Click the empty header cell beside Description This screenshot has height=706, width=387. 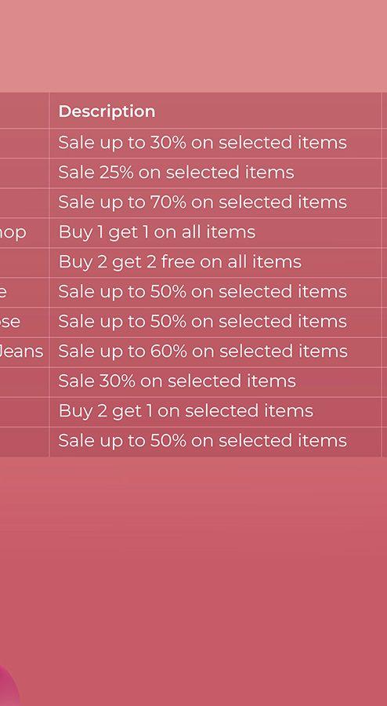click(x=24, y=111)
